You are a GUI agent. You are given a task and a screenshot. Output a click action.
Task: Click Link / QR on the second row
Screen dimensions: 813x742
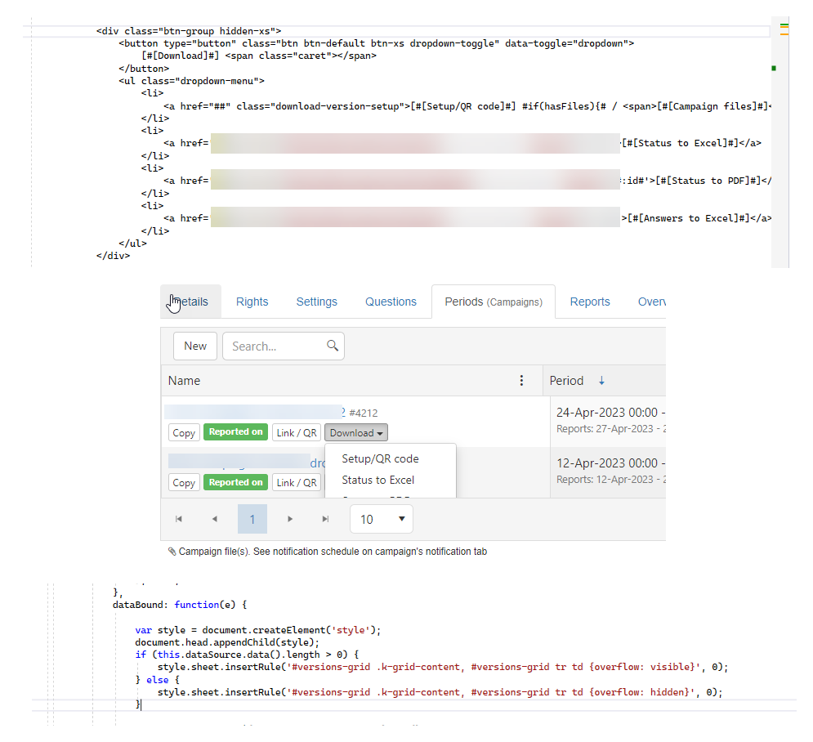coord(297,483)
